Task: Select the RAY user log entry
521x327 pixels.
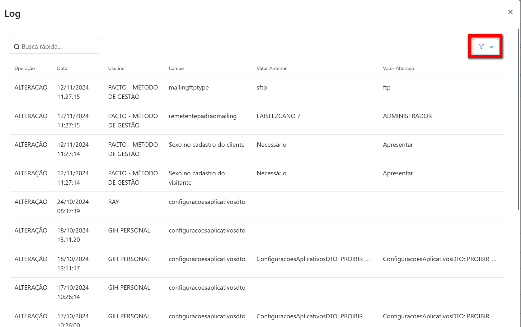Action: pos(113,202)
